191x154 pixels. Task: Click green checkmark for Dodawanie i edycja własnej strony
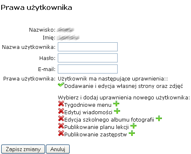61,85
